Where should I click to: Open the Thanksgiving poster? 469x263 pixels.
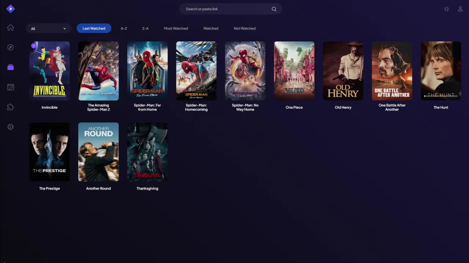(x=147, y=152)
